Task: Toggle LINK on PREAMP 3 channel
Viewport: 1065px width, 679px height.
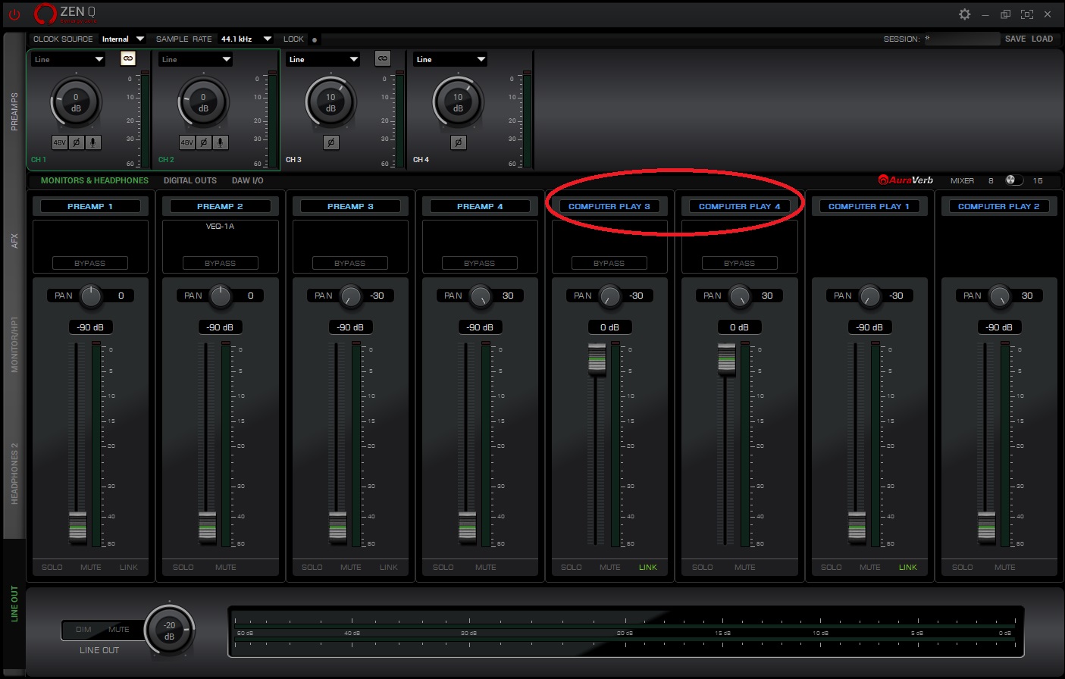Action: 389,567
